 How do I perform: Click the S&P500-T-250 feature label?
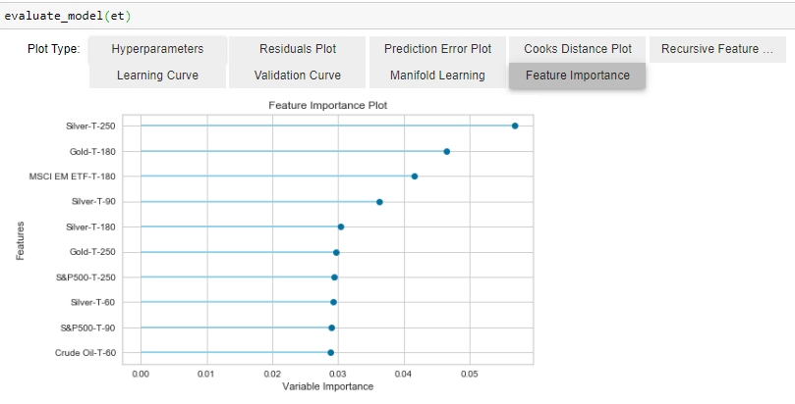tap(85, 278)
